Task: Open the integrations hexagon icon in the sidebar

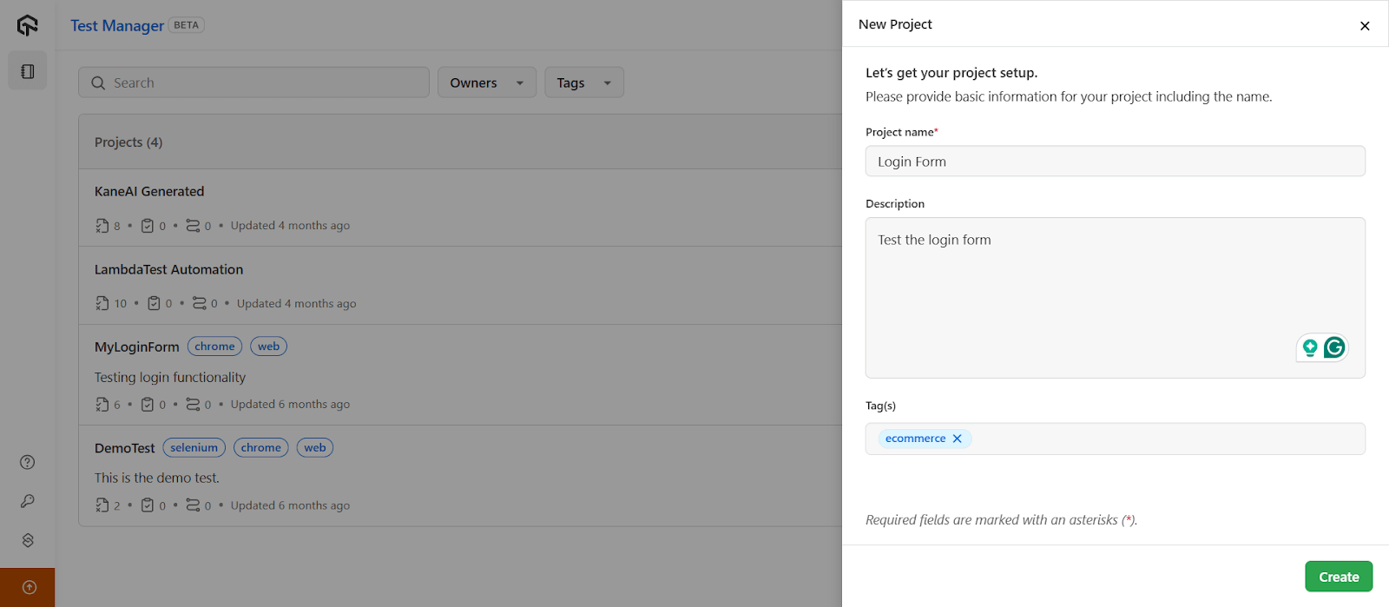Action: pos(28,540)
